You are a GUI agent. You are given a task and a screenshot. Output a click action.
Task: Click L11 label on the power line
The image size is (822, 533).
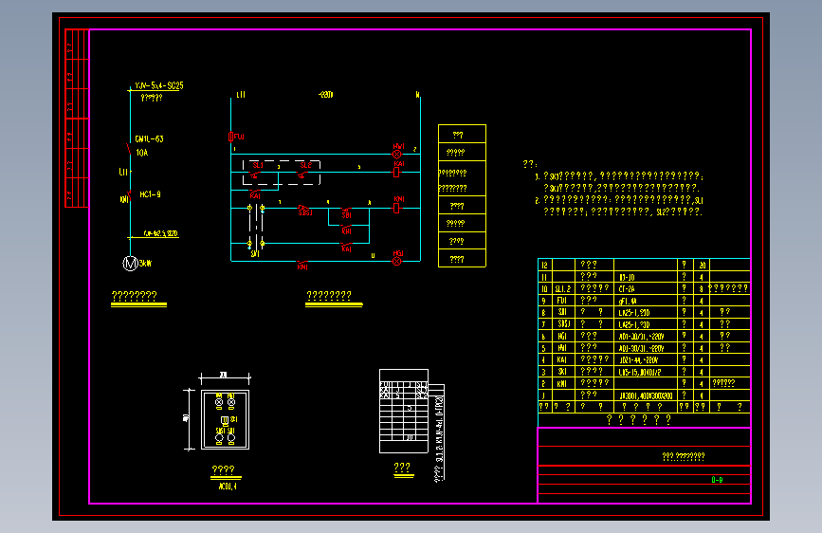coord(123,172)
